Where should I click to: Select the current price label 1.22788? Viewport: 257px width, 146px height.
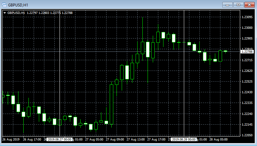(247, 52)
